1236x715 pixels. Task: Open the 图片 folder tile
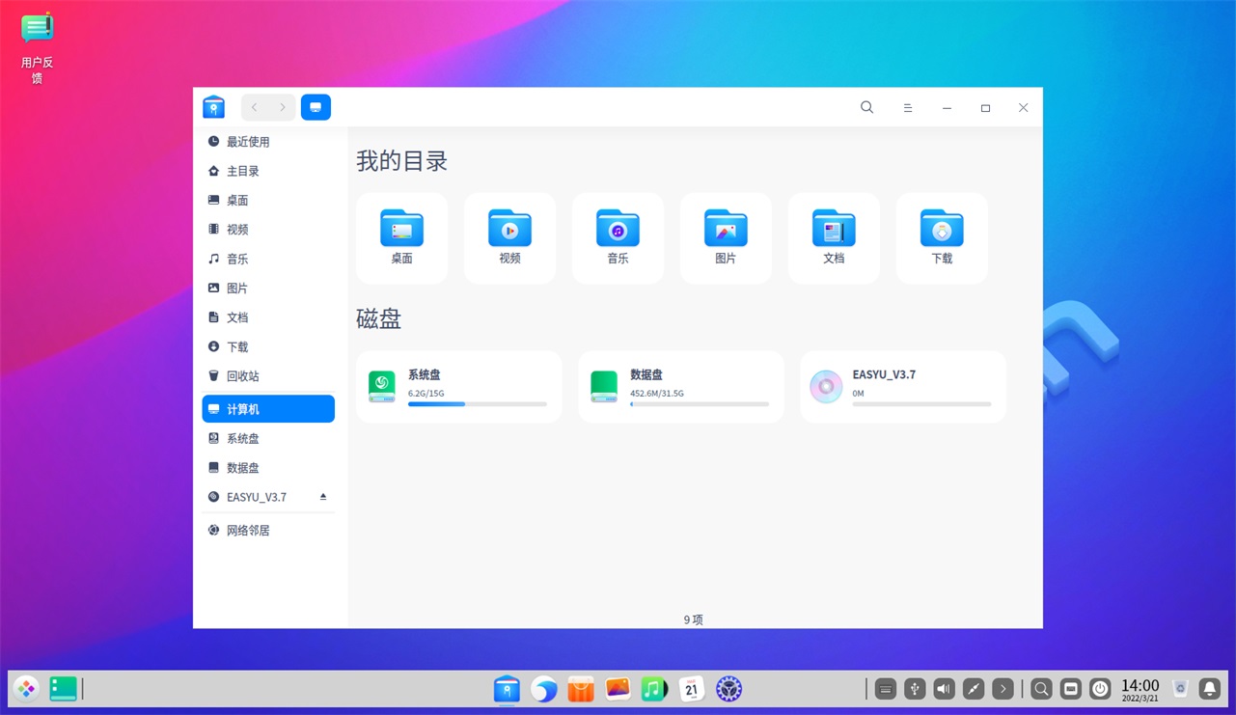(726, 237)
